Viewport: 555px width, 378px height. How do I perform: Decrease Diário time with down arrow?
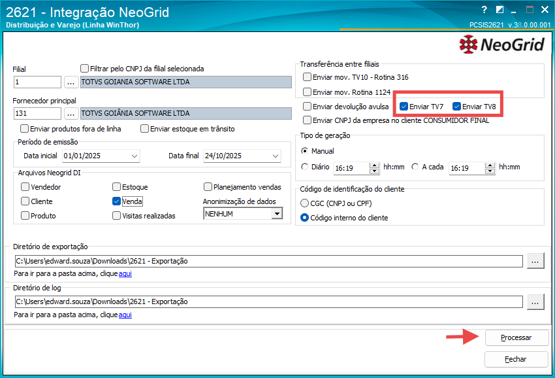click(374, 171)
